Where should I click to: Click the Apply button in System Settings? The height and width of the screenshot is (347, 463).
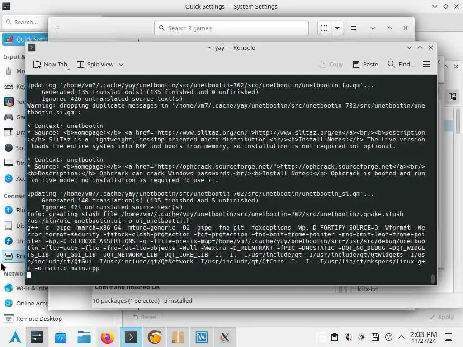(441, 317)
